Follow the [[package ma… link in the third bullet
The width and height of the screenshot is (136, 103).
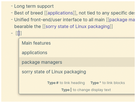(x=122, y=20)
